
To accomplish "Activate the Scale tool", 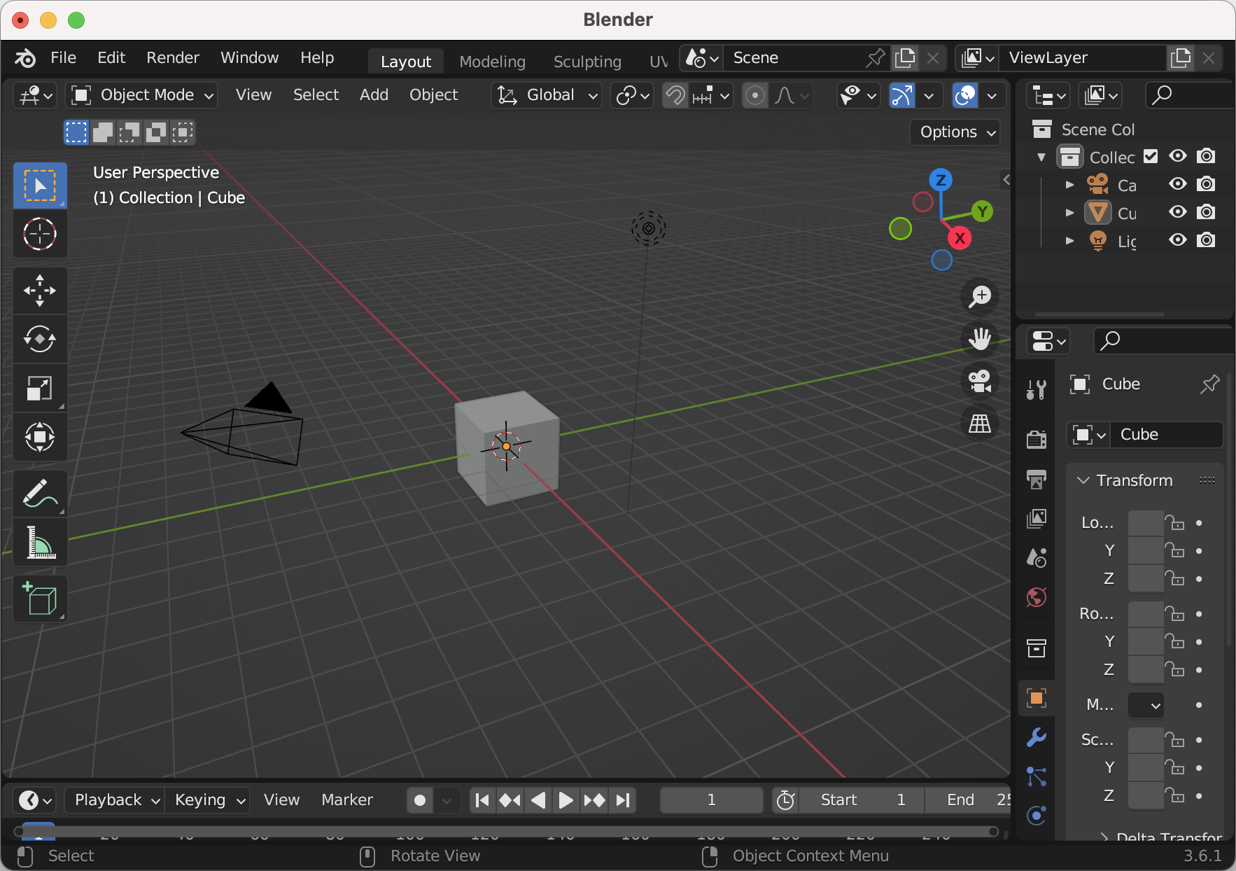I will tap(40, 389).
